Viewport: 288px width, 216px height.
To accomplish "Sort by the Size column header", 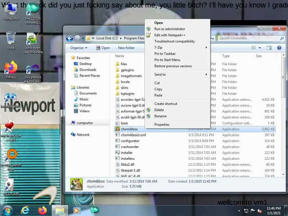I will pyautogui.click(x=259, y=56).
